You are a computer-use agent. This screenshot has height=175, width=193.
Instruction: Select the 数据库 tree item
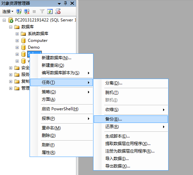[x=28, y=27]
